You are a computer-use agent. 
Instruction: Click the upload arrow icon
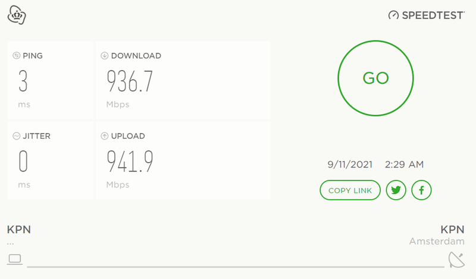click(x=105, y=136)
